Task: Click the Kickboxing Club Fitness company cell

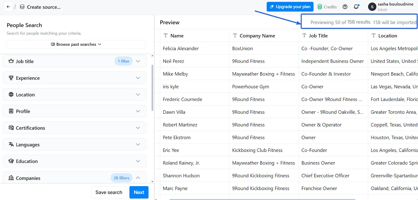Action: [264, 150]
